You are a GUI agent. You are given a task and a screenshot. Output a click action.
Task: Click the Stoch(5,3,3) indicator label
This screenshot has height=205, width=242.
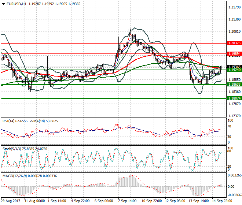click(12, 149)
